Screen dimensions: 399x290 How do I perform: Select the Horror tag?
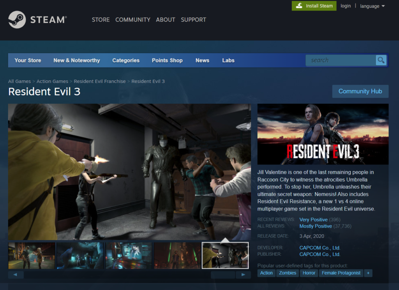[x=309, y=273]
